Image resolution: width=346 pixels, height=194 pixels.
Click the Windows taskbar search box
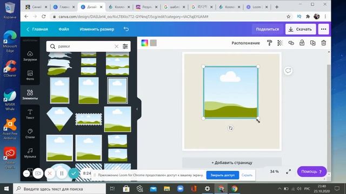click(x=59, y=189)
